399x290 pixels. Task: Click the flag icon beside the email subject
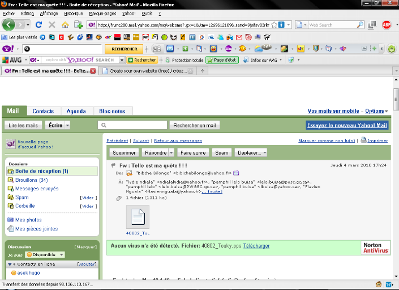point(113,165)
